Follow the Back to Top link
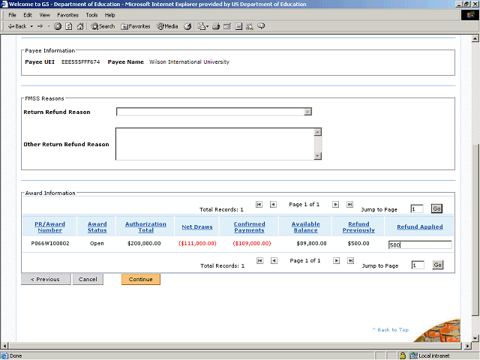The height and width of the screenshot is (360, 480). [390, 330]
